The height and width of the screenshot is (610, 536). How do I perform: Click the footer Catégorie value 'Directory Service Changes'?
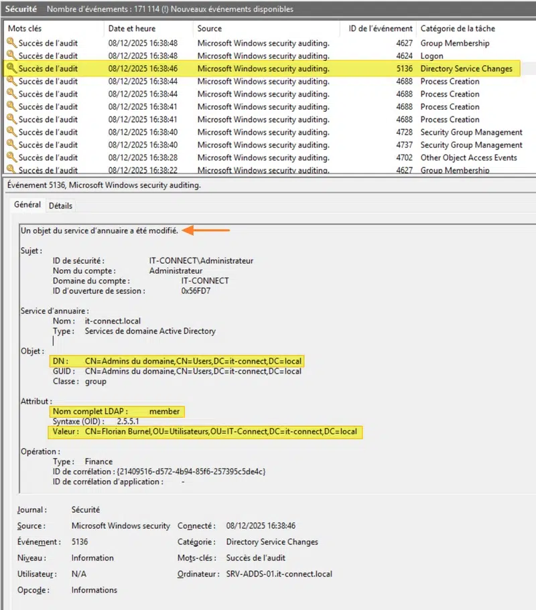(x=272, y=542)
